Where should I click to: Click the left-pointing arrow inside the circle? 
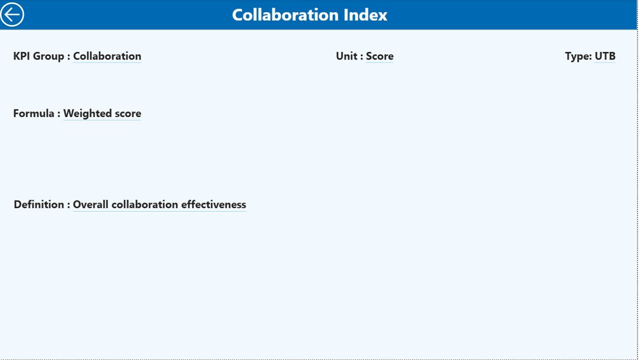[12, 14]
